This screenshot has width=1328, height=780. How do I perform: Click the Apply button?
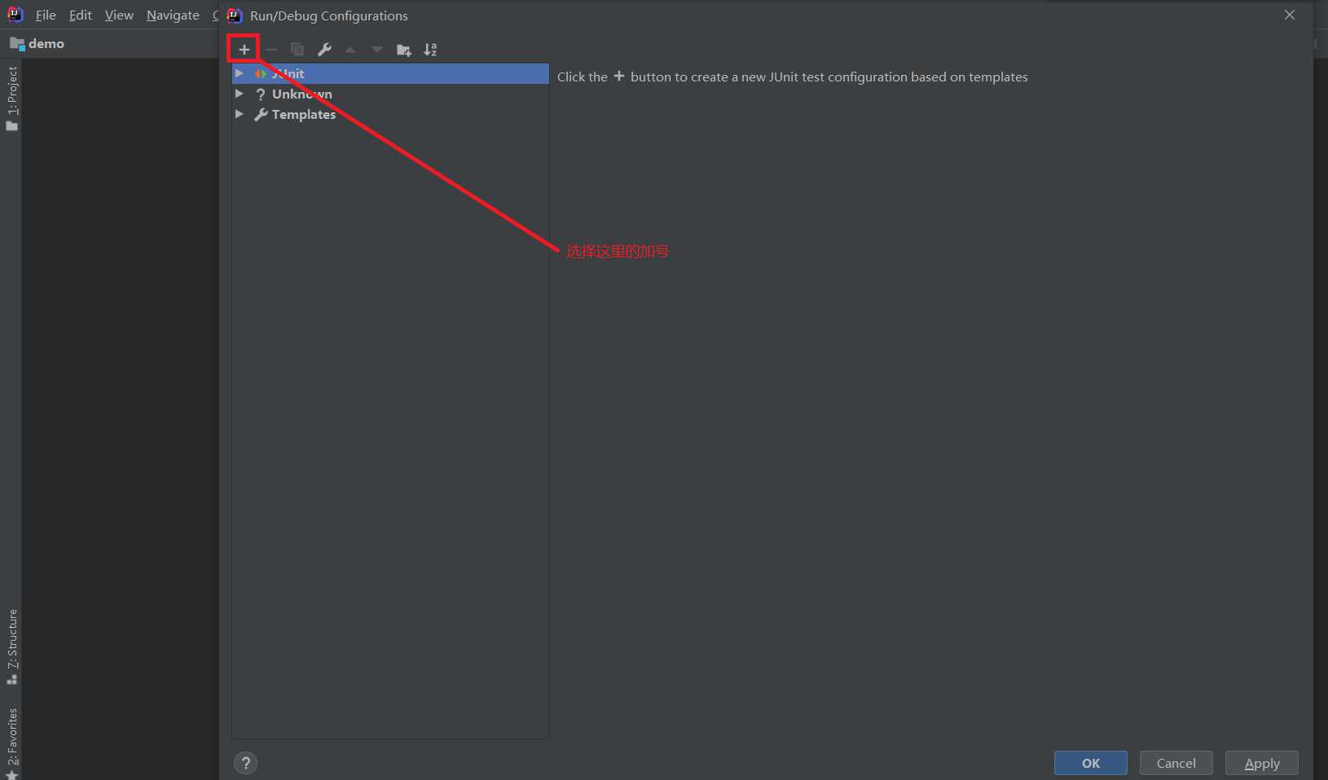coord(1262,763)
